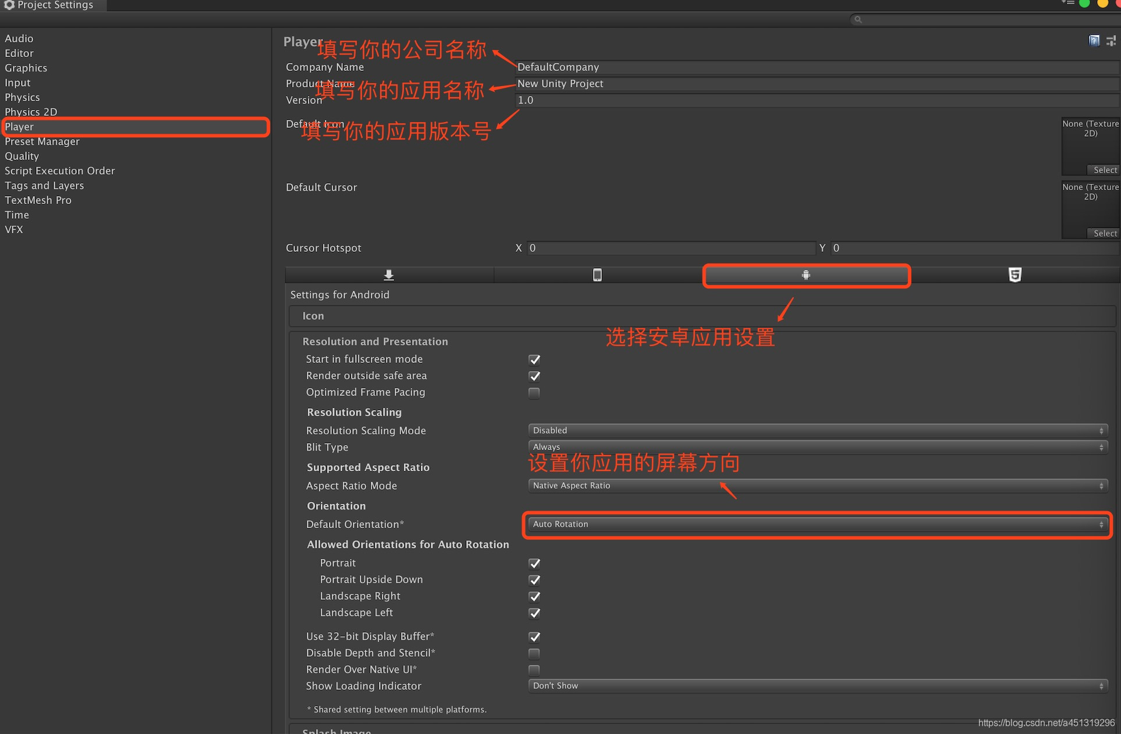1121x734 pixels.
Task: Click the Project Settings window icon
Action: pos(9,5)
